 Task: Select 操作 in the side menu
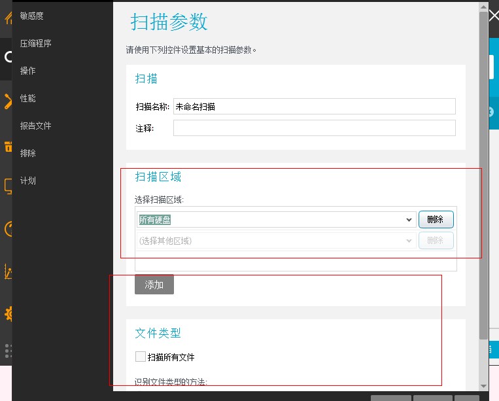[27, 71]
